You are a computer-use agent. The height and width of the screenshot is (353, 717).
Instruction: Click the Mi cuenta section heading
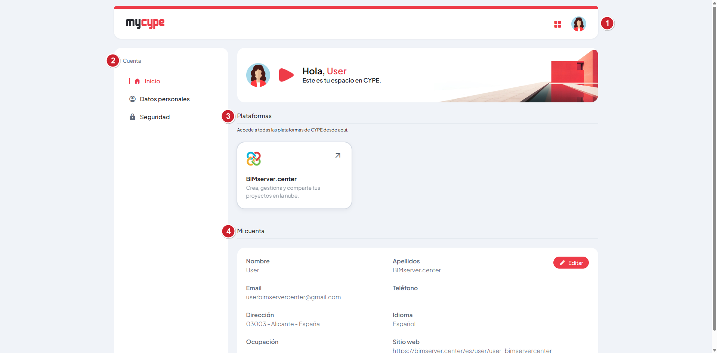[x=251, y=231]
